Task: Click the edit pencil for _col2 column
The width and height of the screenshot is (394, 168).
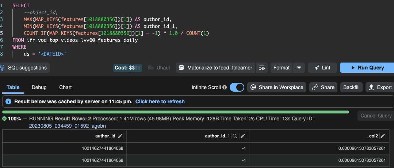Action: [x=382, y=136]
